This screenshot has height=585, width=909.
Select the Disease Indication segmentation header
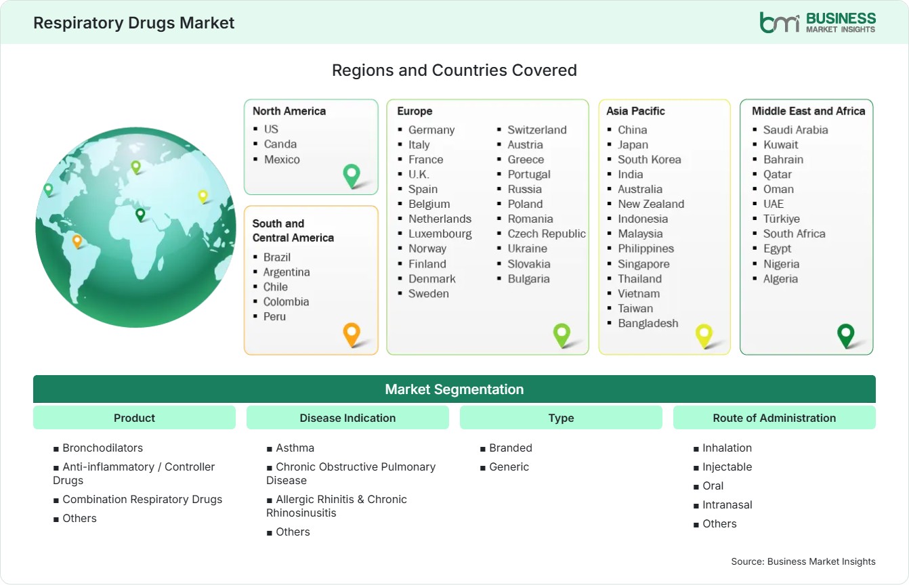pyautogui.click(x=347, y=418)
